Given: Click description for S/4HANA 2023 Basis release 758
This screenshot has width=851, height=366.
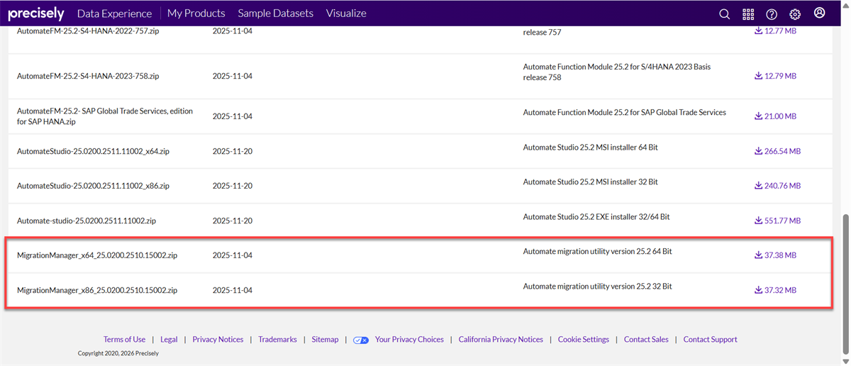Looking at the screenshot, I should [617, 72].
